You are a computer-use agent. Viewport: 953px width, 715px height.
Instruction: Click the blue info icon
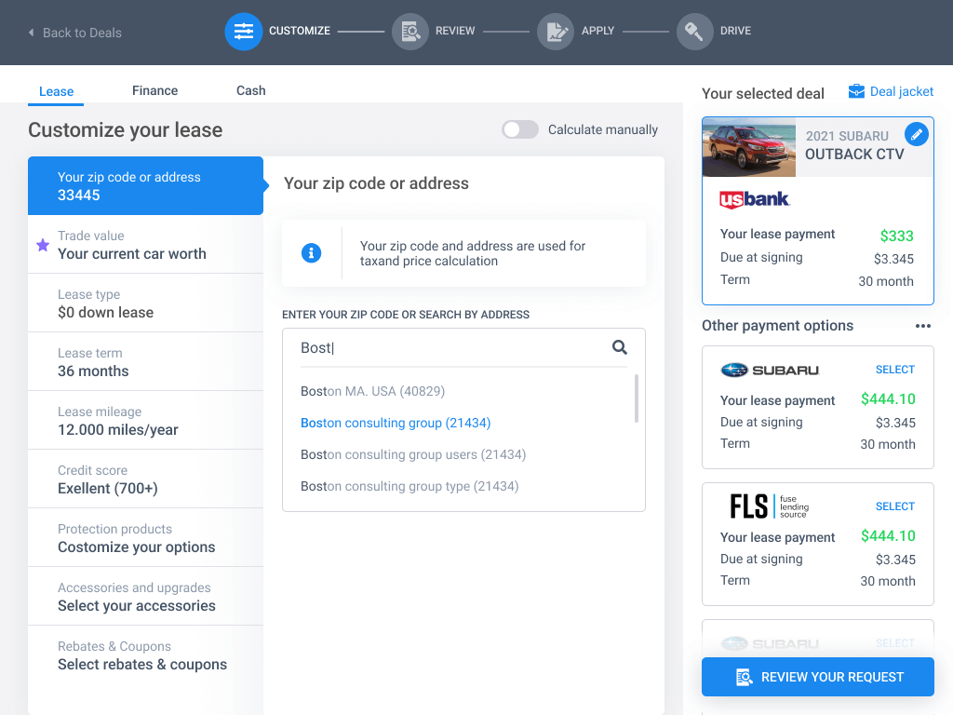(312, 253)
